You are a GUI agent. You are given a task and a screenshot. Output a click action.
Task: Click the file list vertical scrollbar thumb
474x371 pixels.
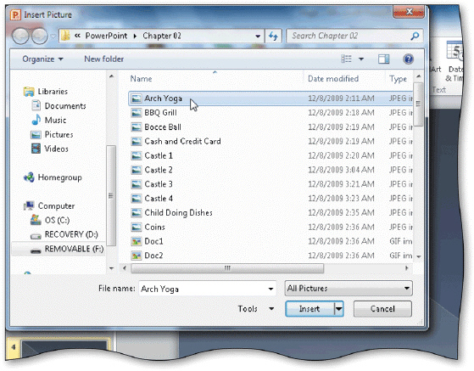[x=418, y=104]
